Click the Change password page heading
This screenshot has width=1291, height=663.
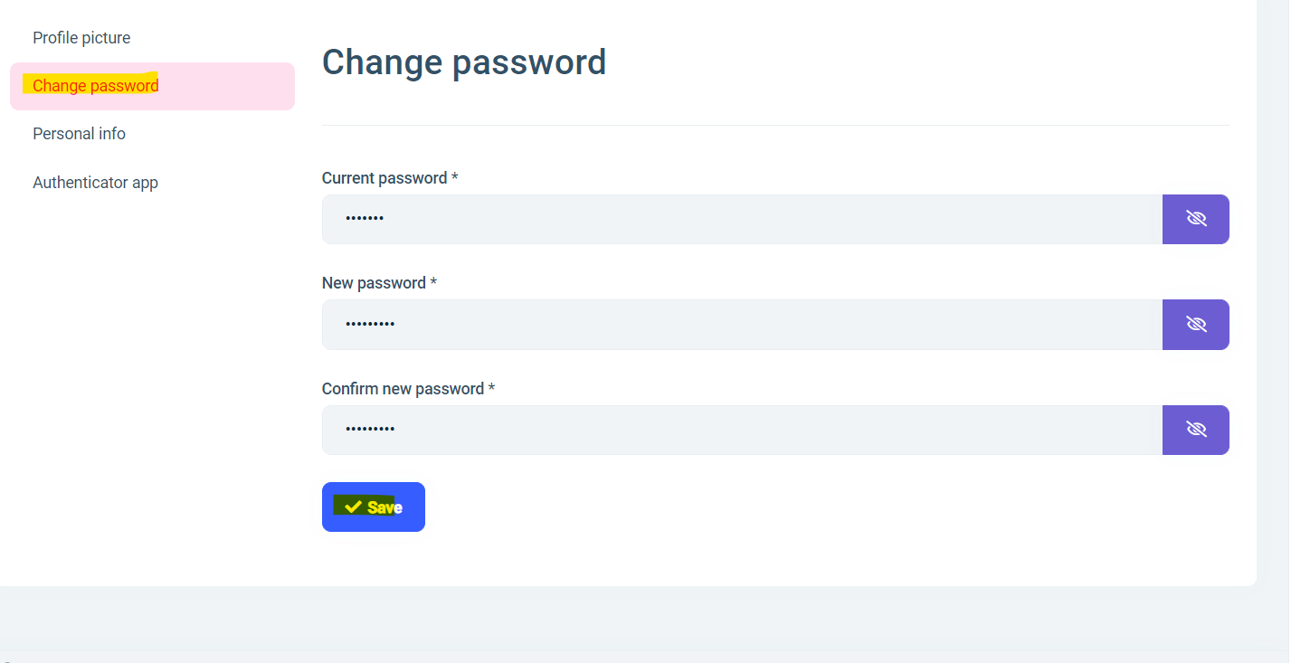click(464, 62)
